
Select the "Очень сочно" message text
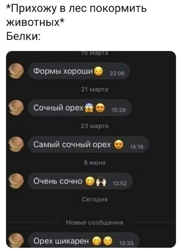tap(58, 181)
